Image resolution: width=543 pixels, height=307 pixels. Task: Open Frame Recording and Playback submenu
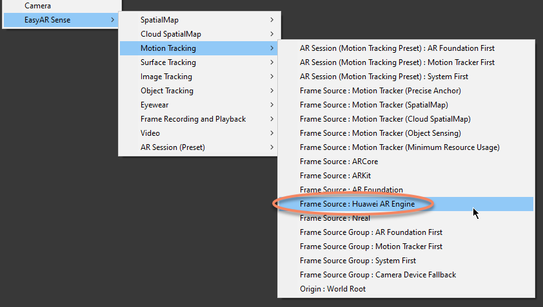pyautogui.click(x=199, y=119)
